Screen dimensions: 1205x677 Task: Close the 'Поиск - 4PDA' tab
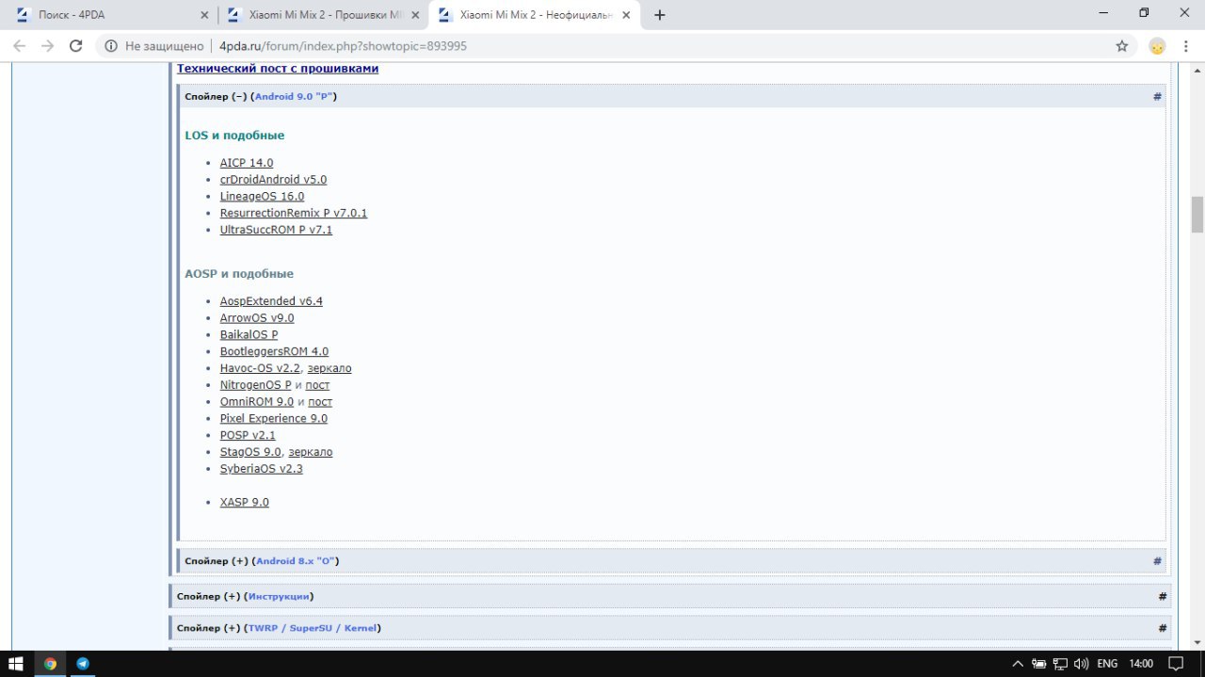205,15
